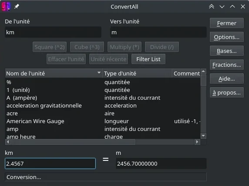Select the American Wire Gauge row

tap(103, 121)
